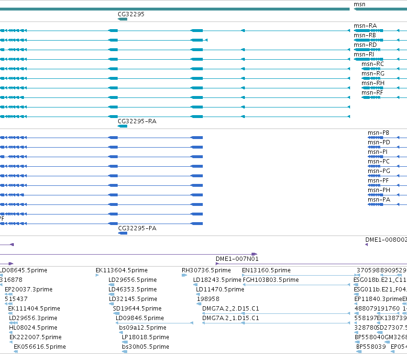Viewport: 407px width, 354px height.
Task: Select the LD29656.5prime EST label
Action: (132, 280)
